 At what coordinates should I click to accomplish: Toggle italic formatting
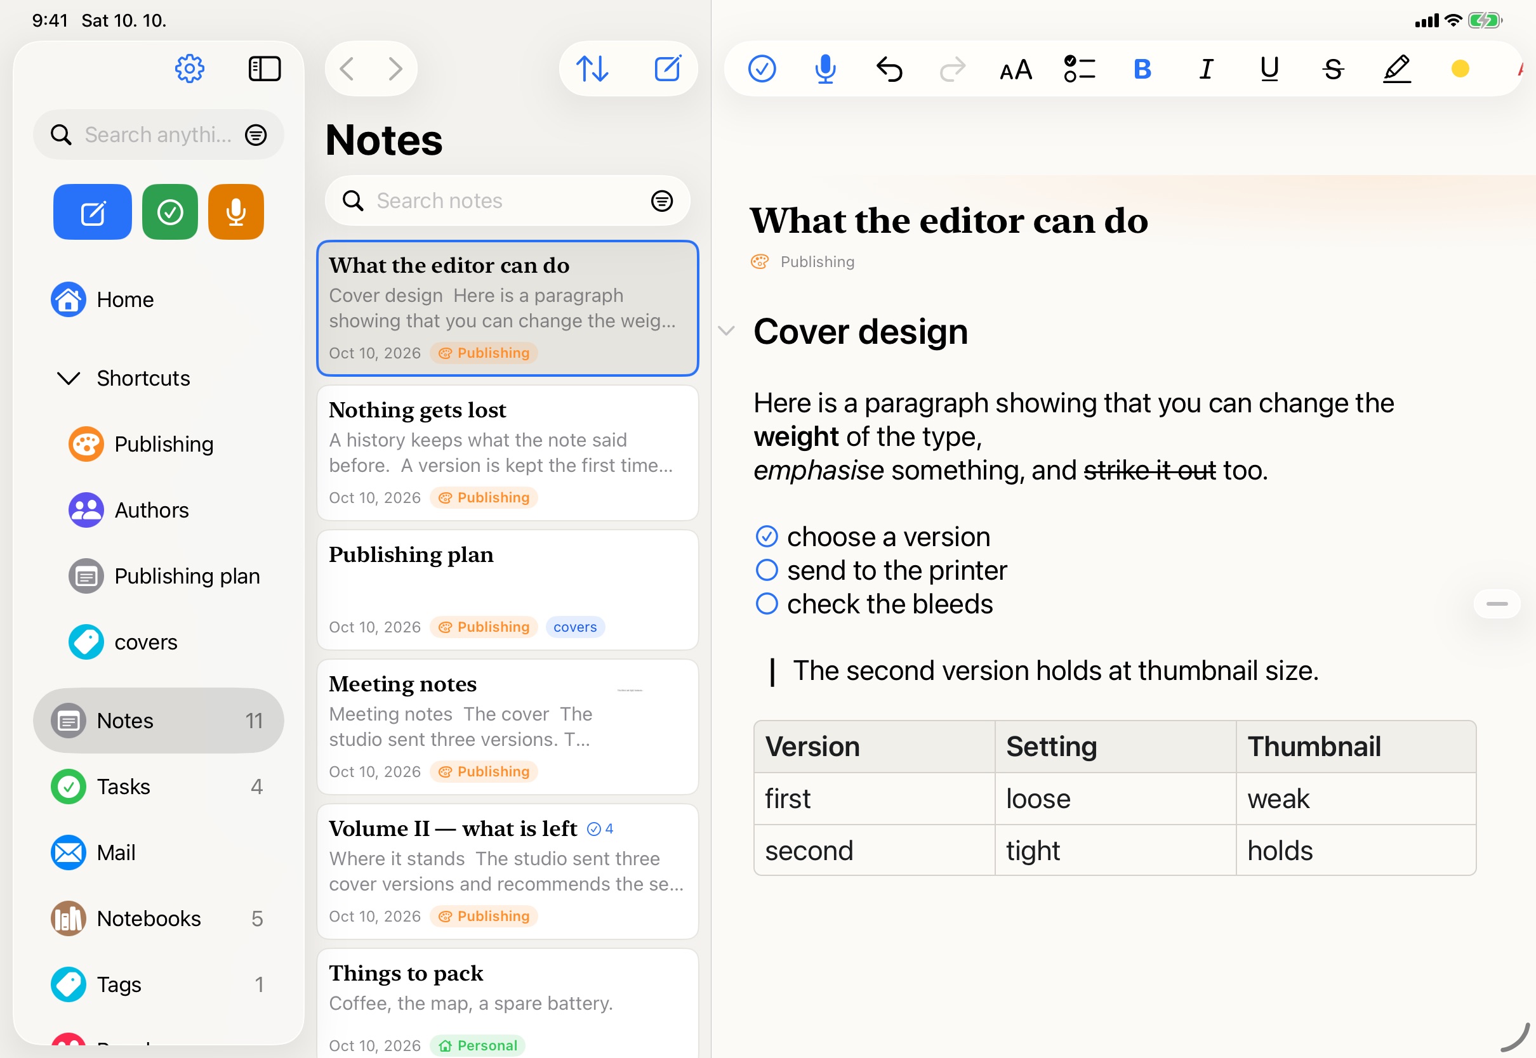(1207, 69)
